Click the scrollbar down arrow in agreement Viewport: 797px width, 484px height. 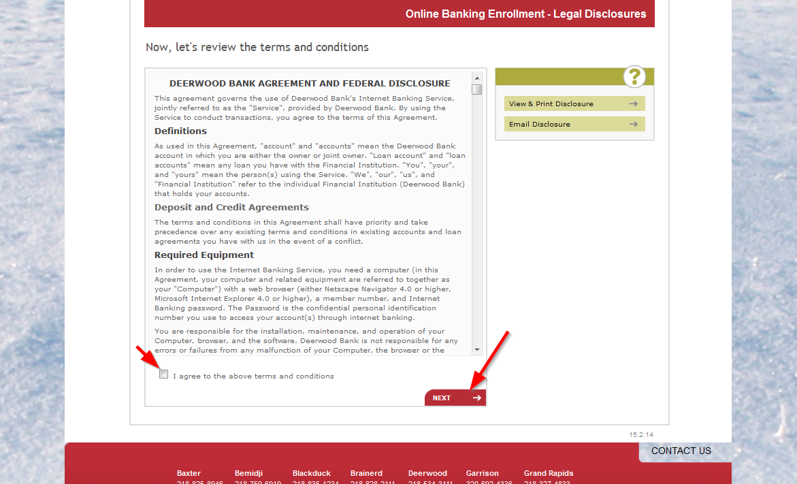[477, 349]
